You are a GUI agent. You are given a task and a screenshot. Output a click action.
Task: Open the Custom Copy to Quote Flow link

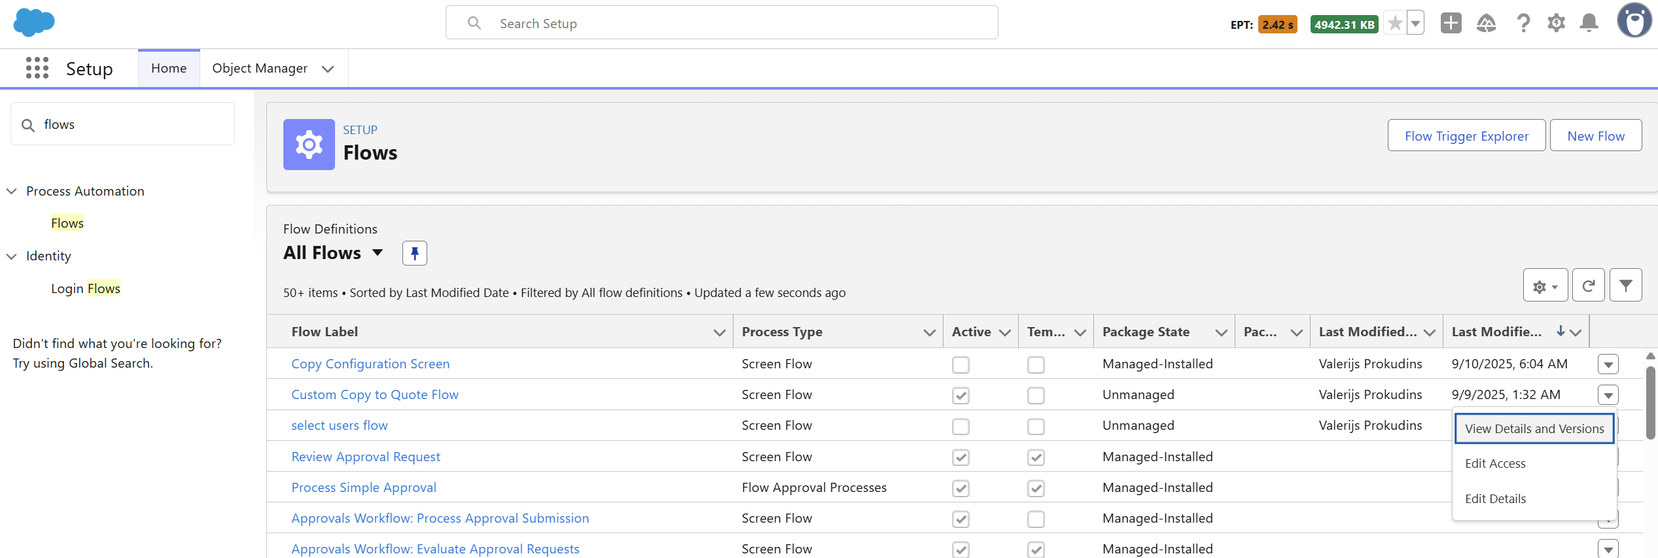pos(374,394)
